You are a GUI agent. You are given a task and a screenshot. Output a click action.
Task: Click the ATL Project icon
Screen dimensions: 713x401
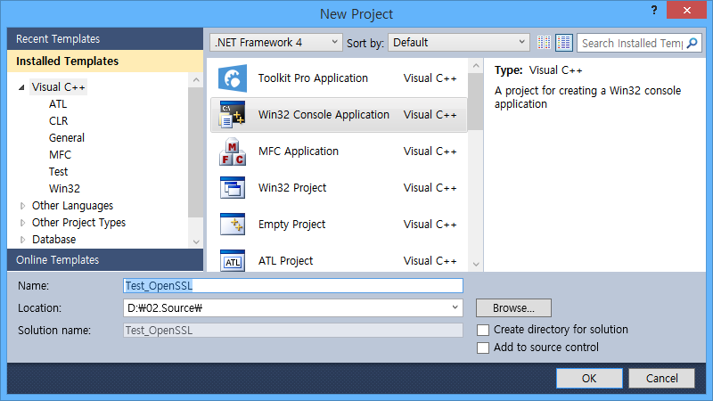coord(233,261)
